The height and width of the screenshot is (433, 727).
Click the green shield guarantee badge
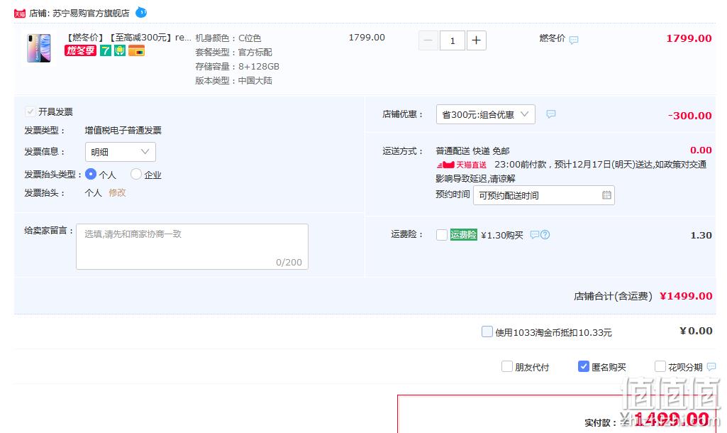pos(120,50)
